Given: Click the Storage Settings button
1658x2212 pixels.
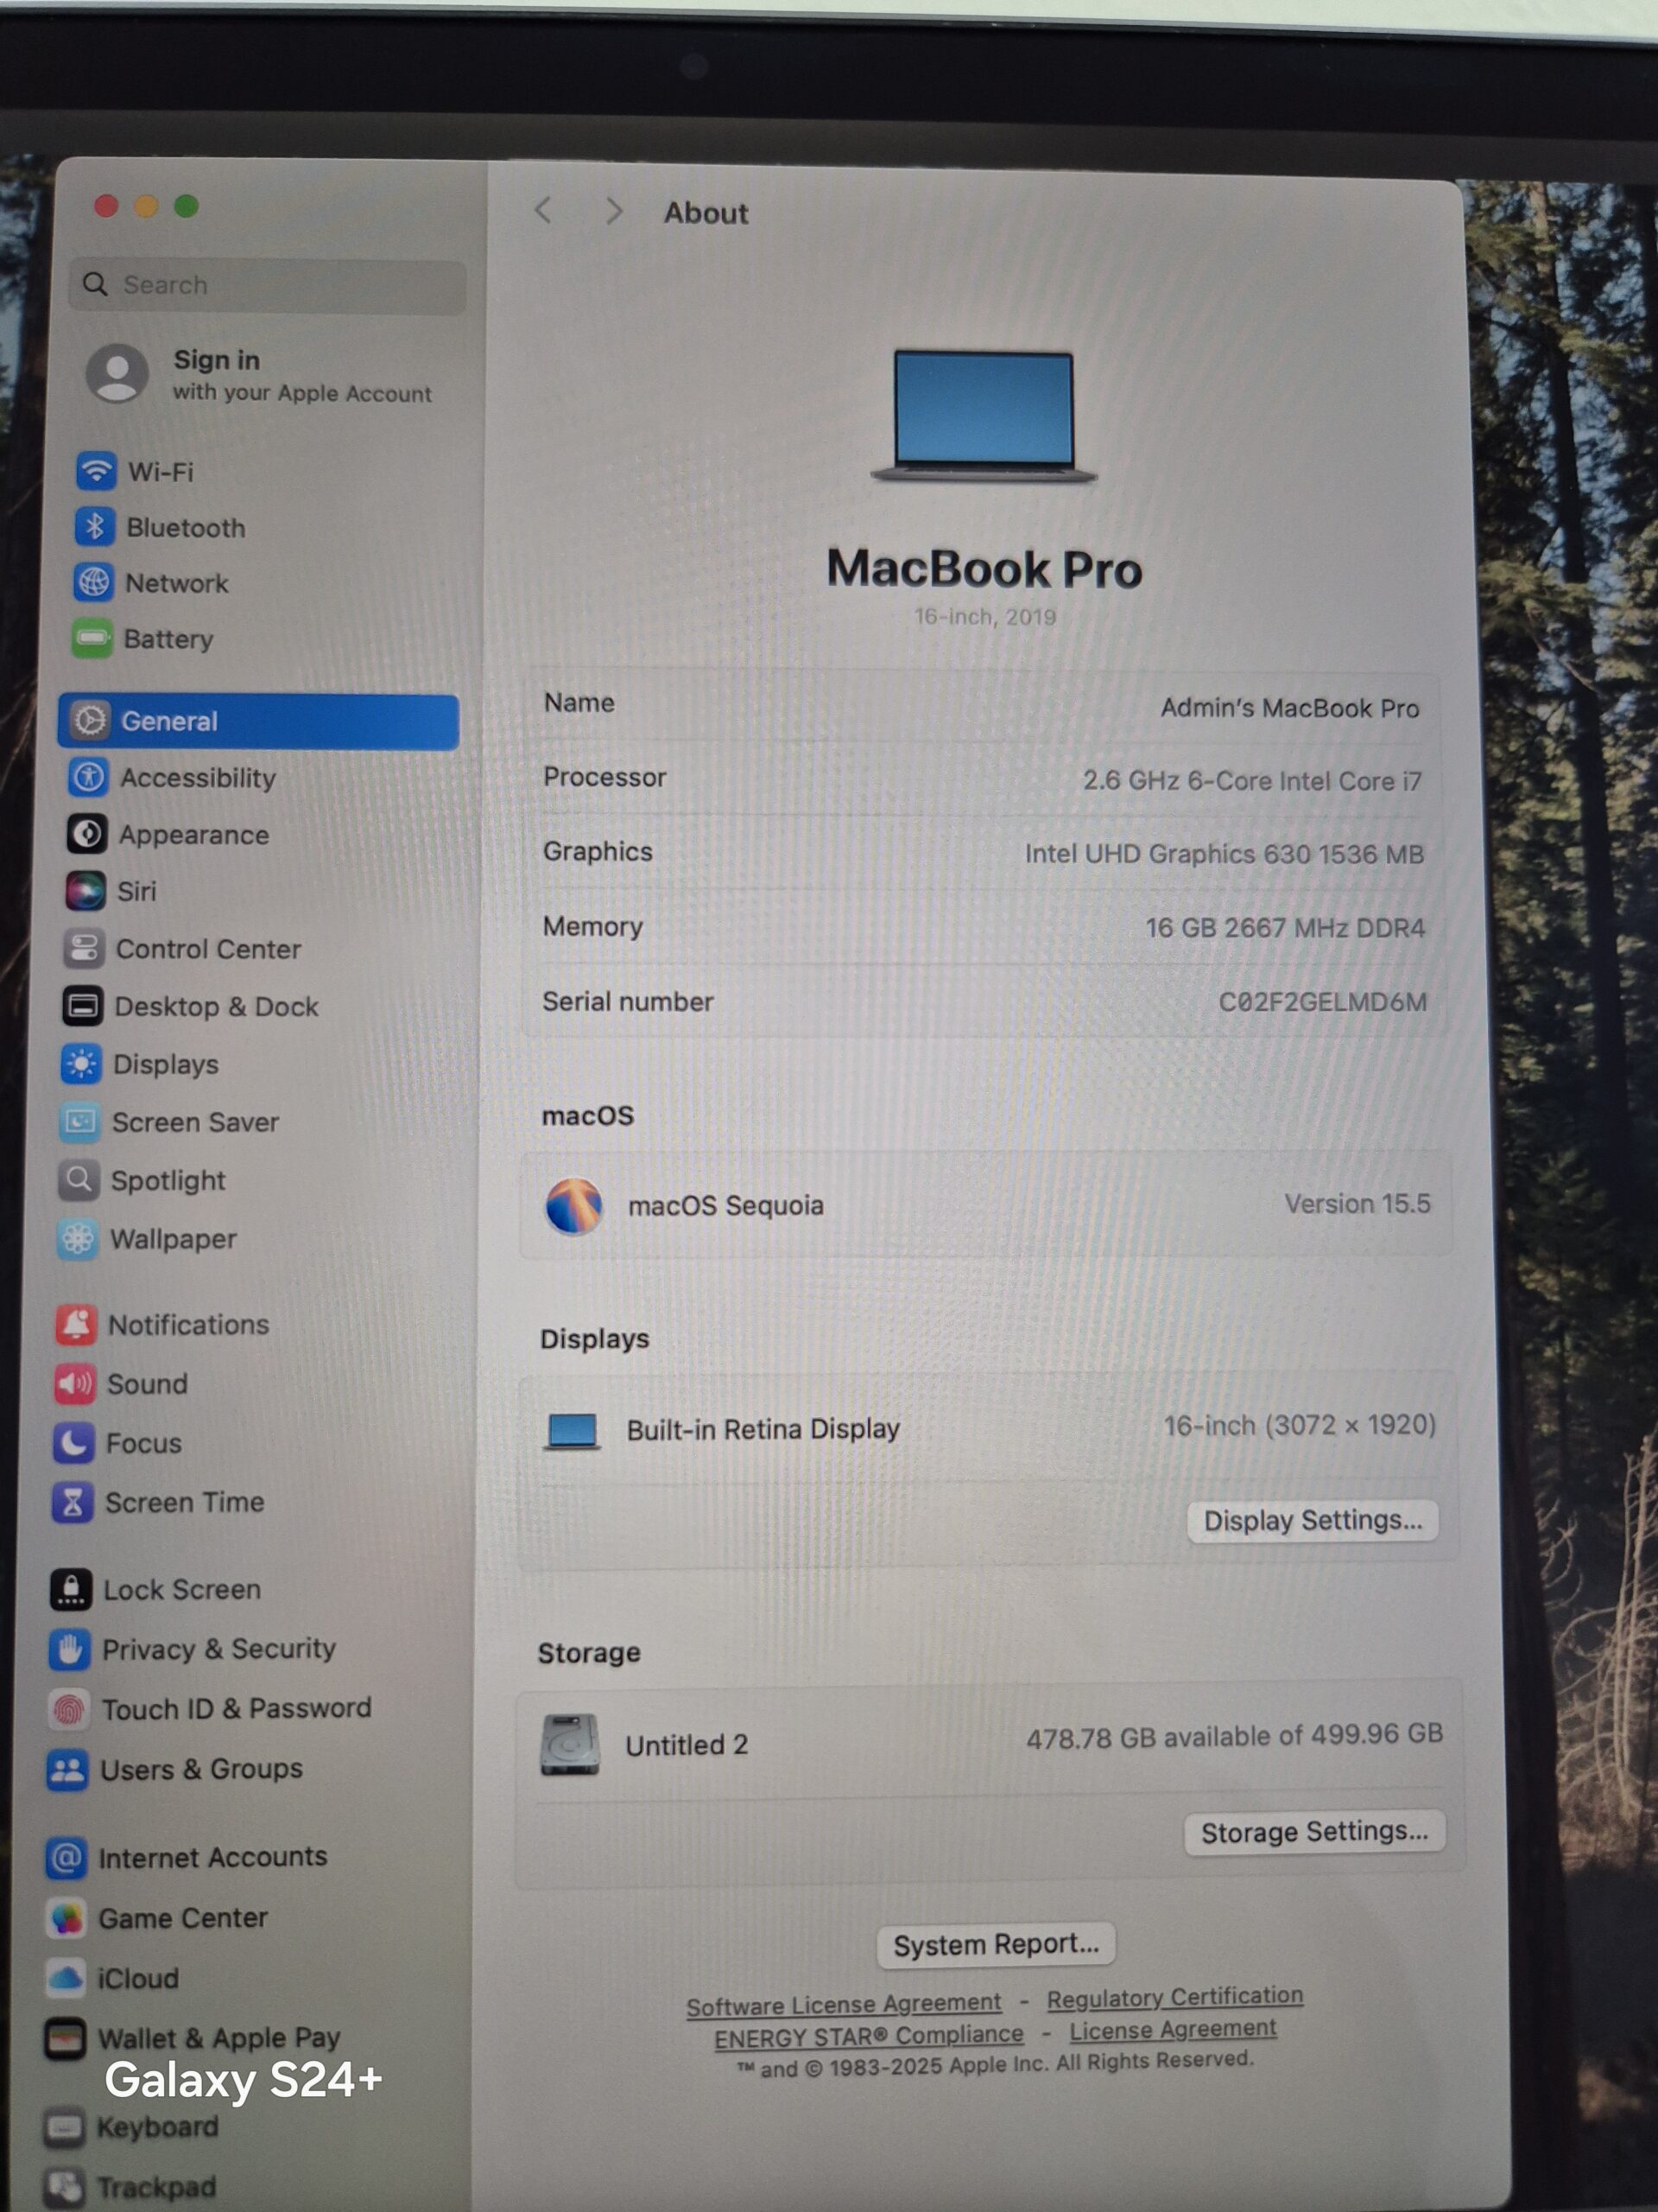Looking at the screenshot, I should [x=1313, y=1832].
